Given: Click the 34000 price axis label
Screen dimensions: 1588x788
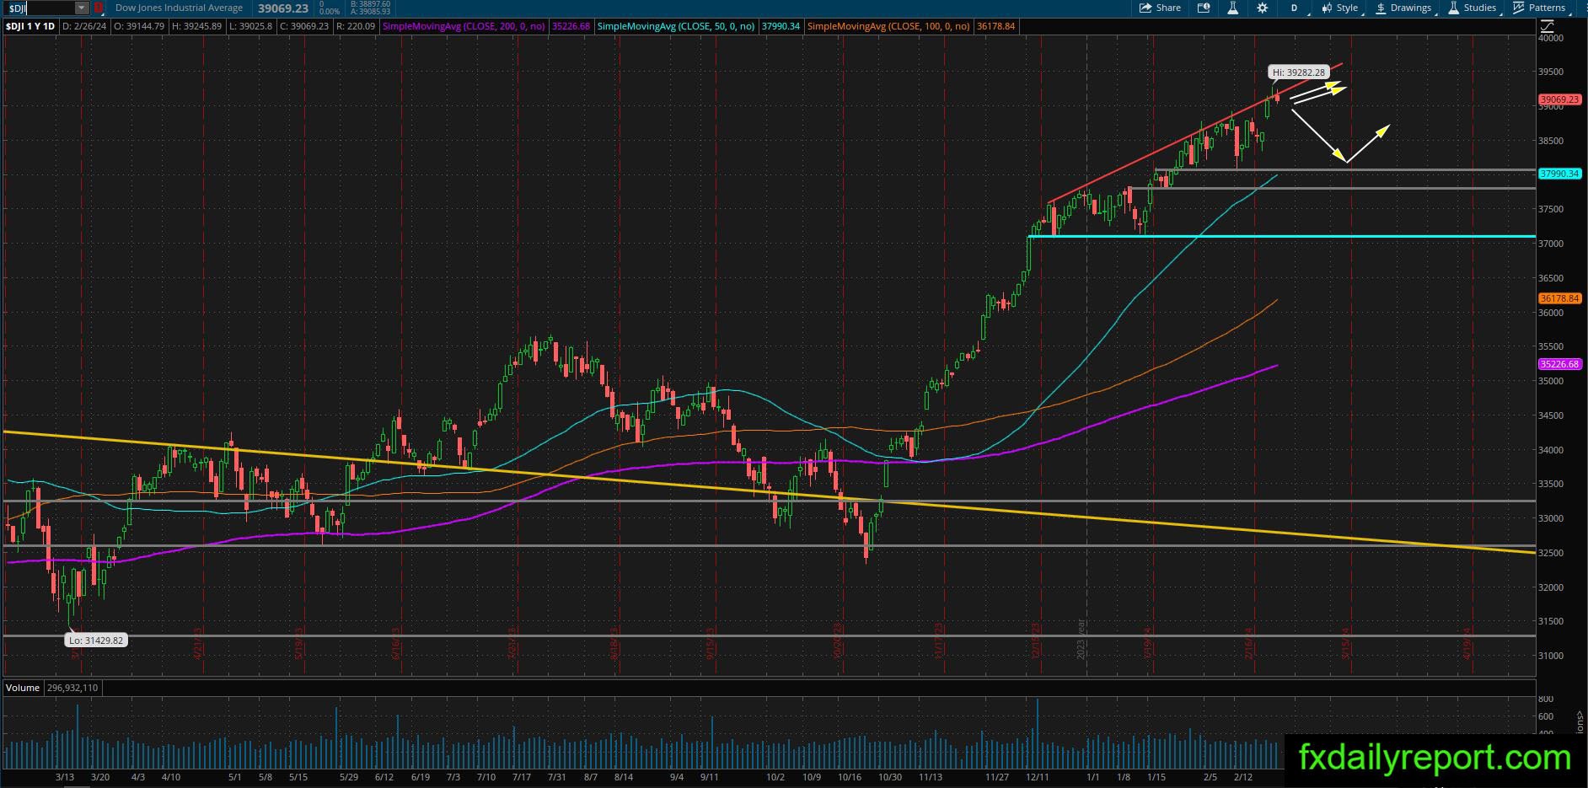Looking at the screenshot, I should point(1551,450).
